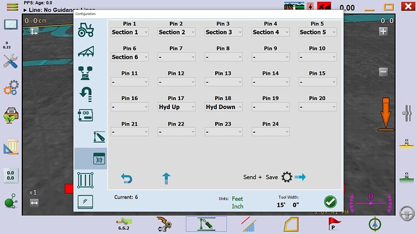Open the tractor vehicle configuration icon
Screen dimensions: 417x234
86,30
